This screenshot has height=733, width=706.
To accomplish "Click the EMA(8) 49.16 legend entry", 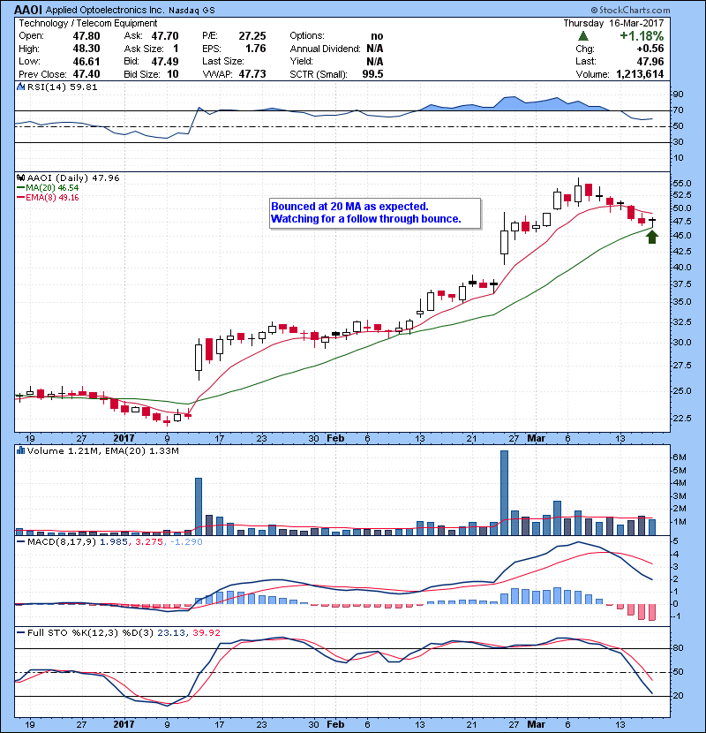I will (x=48, y=197).
